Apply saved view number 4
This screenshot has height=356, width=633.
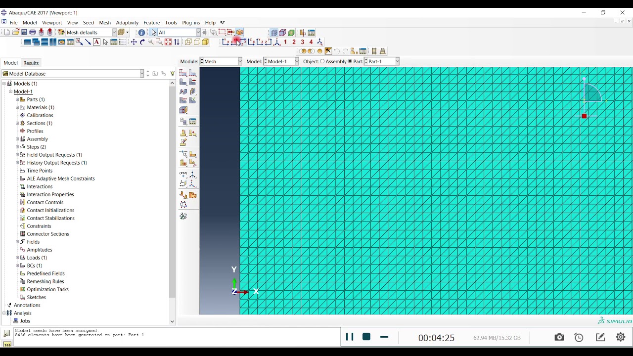point(311,42)
